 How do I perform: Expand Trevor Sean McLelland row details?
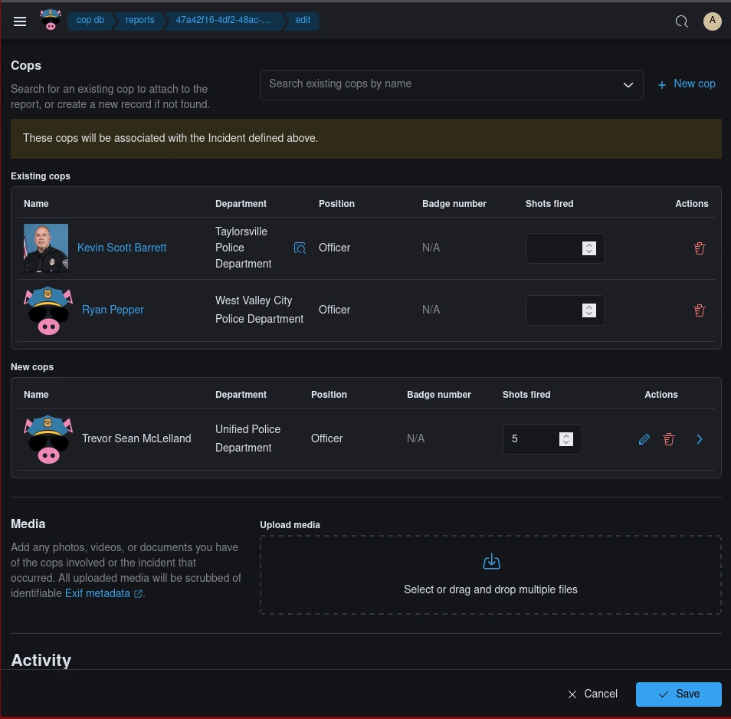point(699,439)
